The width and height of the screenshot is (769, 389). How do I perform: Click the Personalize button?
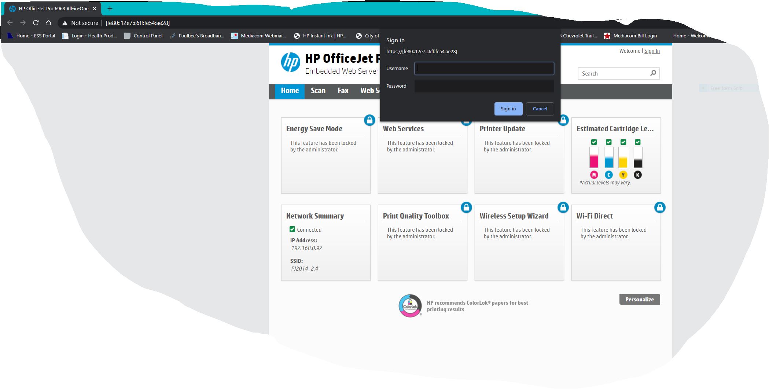click(x=640, y=299)
